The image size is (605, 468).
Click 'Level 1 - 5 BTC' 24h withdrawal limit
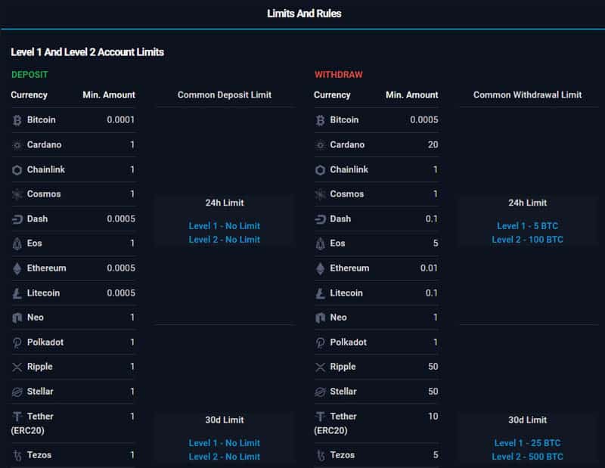(527, 226)
